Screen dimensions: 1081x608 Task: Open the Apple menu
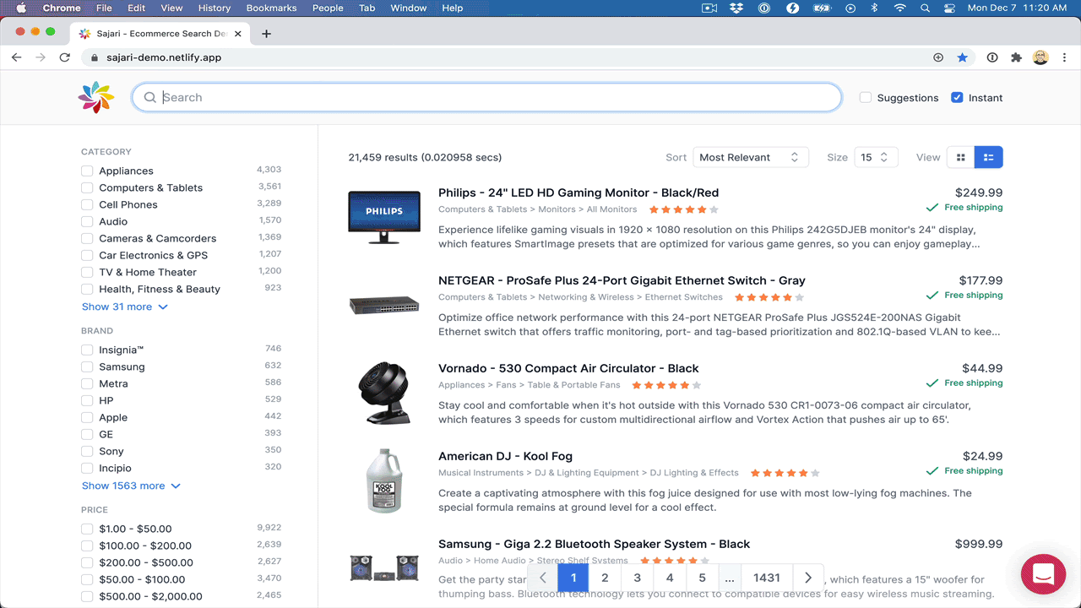coord(21,8)
